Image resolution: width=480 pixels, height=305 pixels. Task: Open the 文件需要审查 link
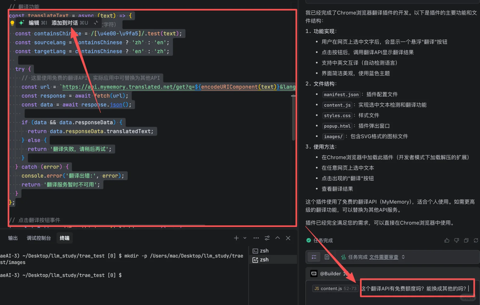(x=384, y=257)
